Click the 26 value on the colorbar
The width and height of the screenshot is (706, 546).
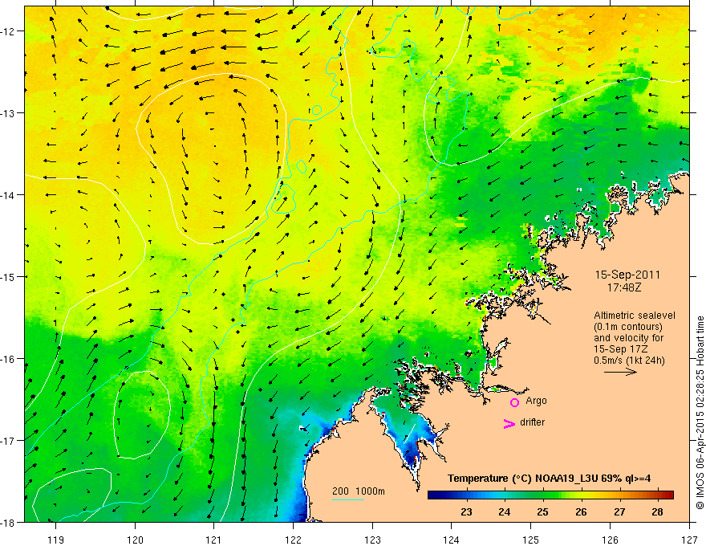point(581,511)
